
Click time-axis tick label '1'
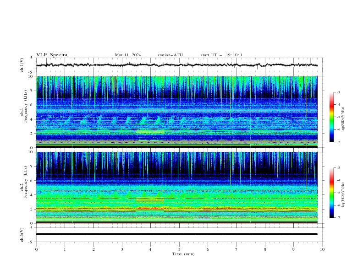pyautogui.click(x=65, y=249)
